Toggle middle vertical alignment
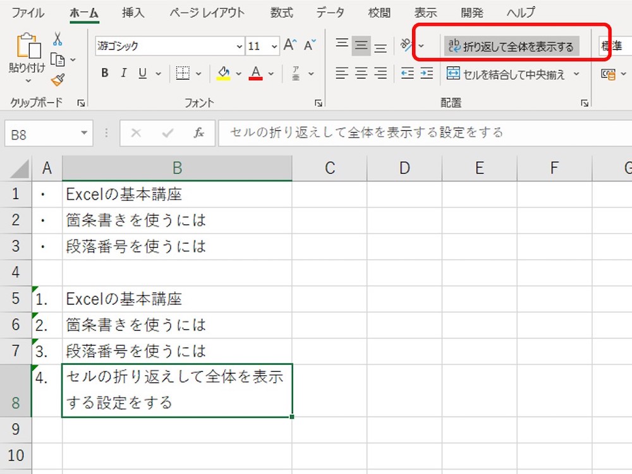 pyautogui.click(x=361, y=46)
